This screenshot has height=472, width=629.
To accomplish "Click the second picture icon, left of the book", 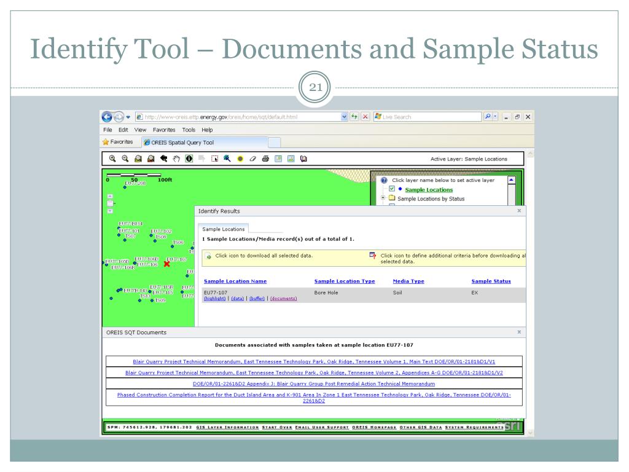I will (x=291, y=159).
